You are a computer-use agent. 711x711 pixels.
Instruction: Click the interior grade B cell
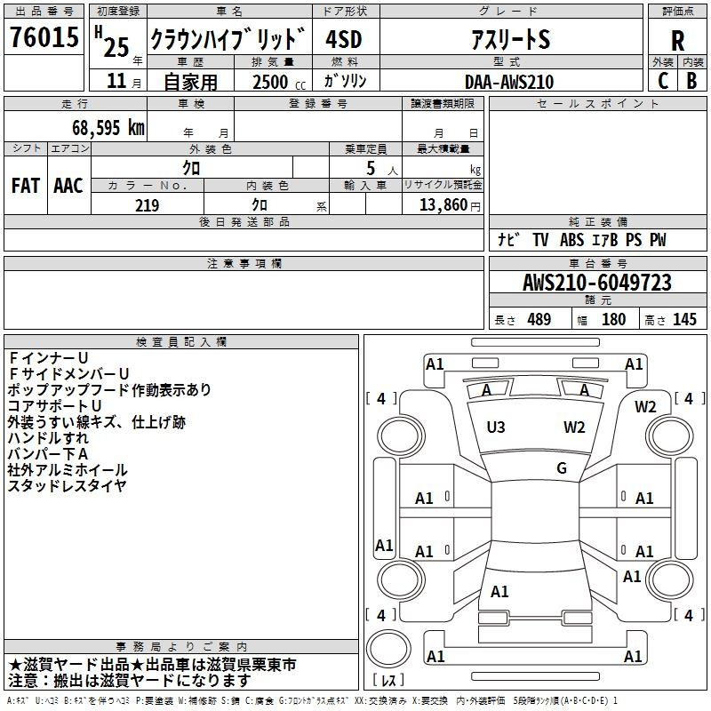point(692,81)
